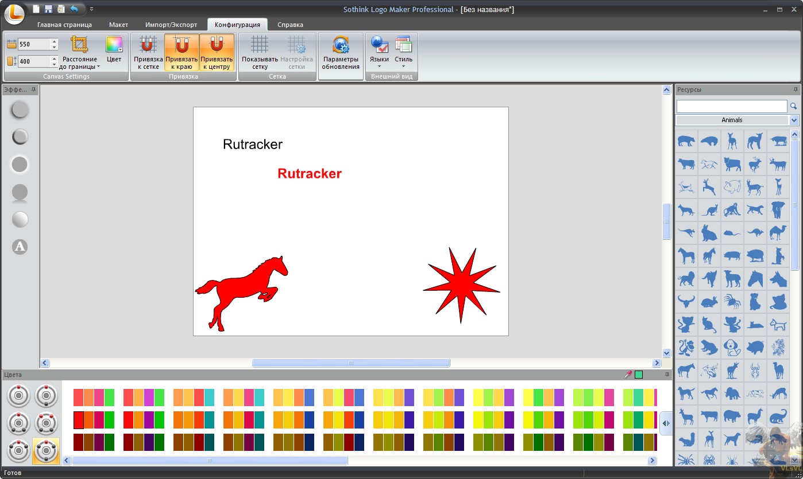This screenshot has height=479, width=803.
Task: Click the canvas horizontal scrollbar thumb
Action: [351, 363]
